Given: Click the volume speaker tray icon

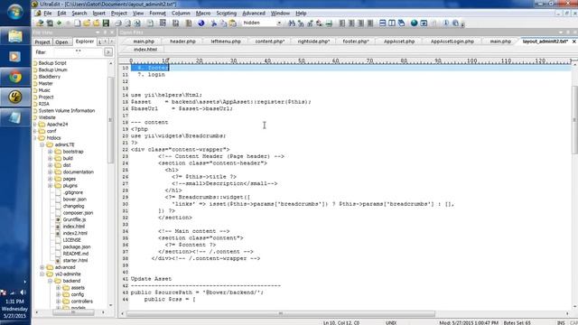Looking at the screenshot, I should click(x=23, y=292).
